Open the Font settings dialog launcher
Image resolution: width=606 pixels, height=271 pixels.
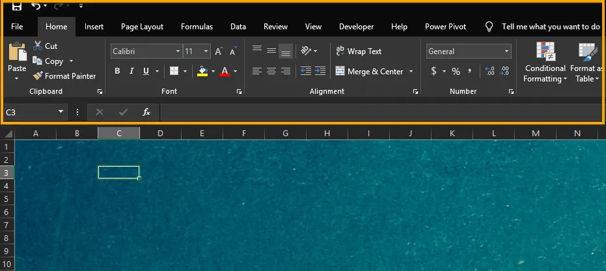(240, 92)
